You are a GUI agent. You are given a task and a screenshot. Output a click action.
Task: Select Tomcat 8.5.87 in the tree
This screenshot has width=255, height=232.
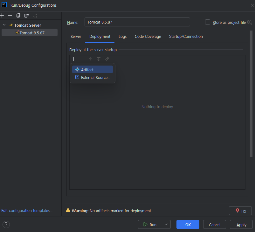30,33
